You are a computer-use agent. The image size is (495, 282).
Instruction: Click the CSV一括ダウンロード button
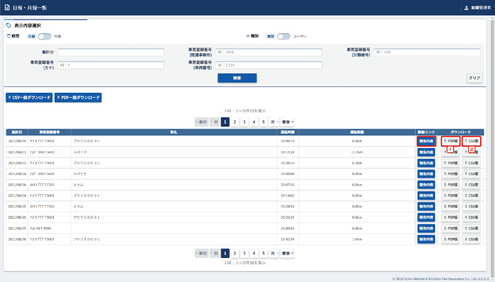pos(29,98)
